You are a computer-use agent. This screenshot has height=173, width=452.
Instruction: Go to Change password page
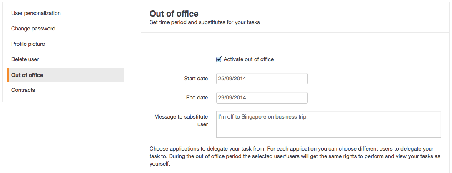point(33,29)
